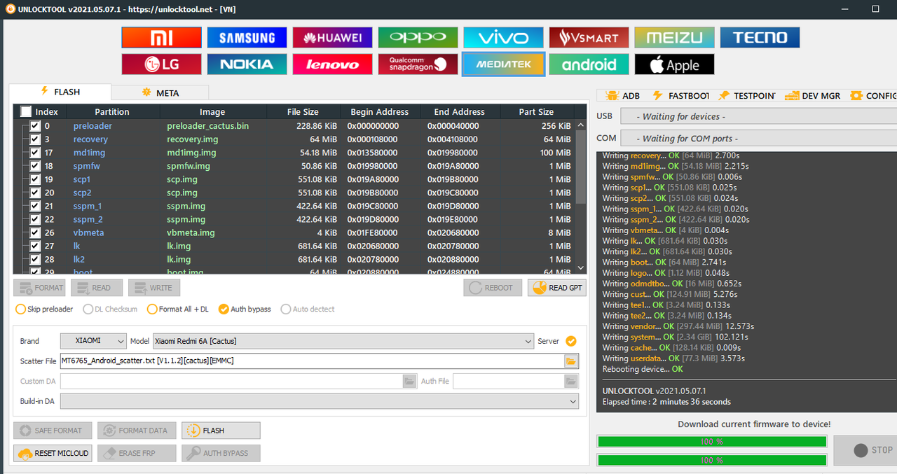
Task: Open the FASTBOOT tab
Action: coord(680,96)
